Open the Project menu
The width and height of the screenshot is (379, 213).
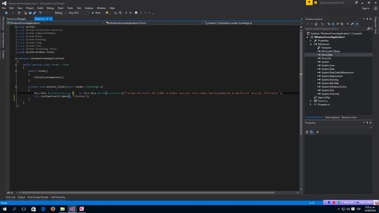point(30,8)
